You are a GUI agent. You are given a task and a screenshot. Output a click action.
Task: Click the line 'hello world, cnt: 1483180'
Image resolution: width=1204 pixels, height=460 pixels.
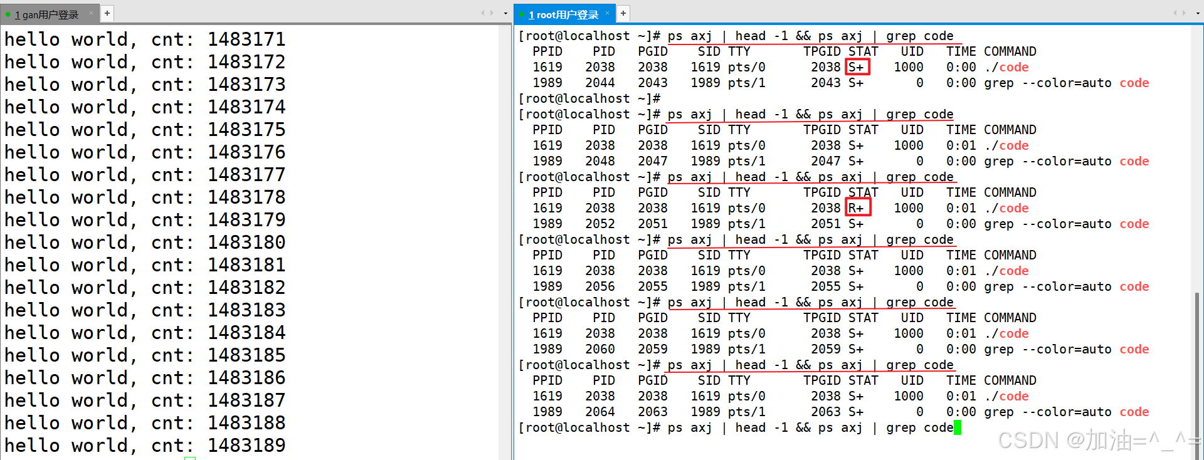145,242
